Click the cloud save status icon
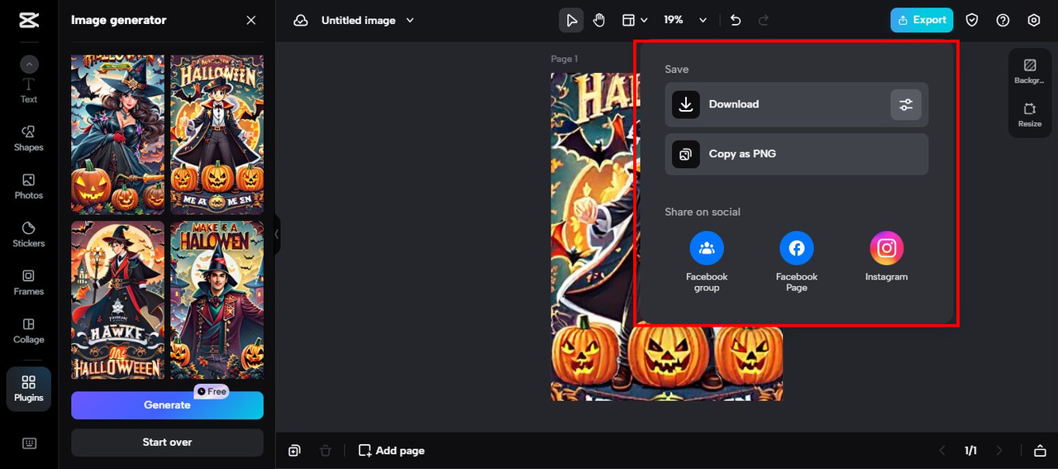The image size is (1058, 469). (301, 20)
